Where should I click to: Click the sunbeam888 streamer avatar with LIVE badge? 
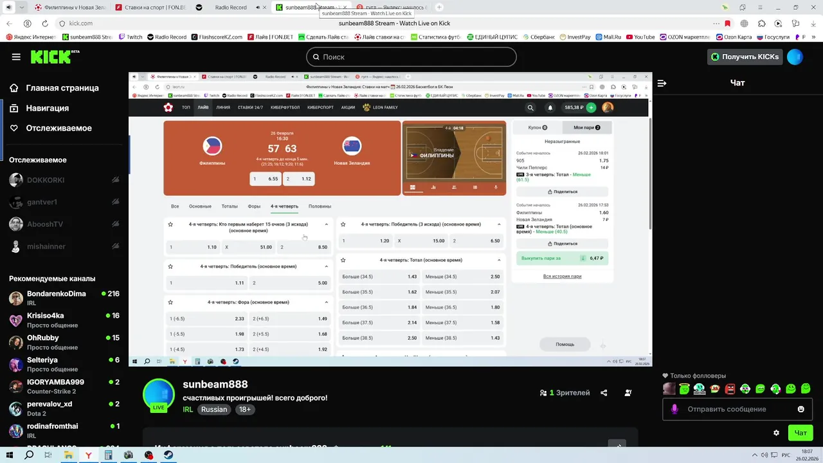click(158, 395)
